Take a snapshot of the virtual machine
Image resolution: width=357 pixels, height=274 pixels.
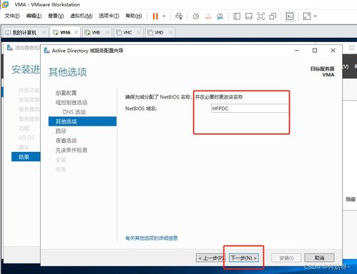(196, 16)
